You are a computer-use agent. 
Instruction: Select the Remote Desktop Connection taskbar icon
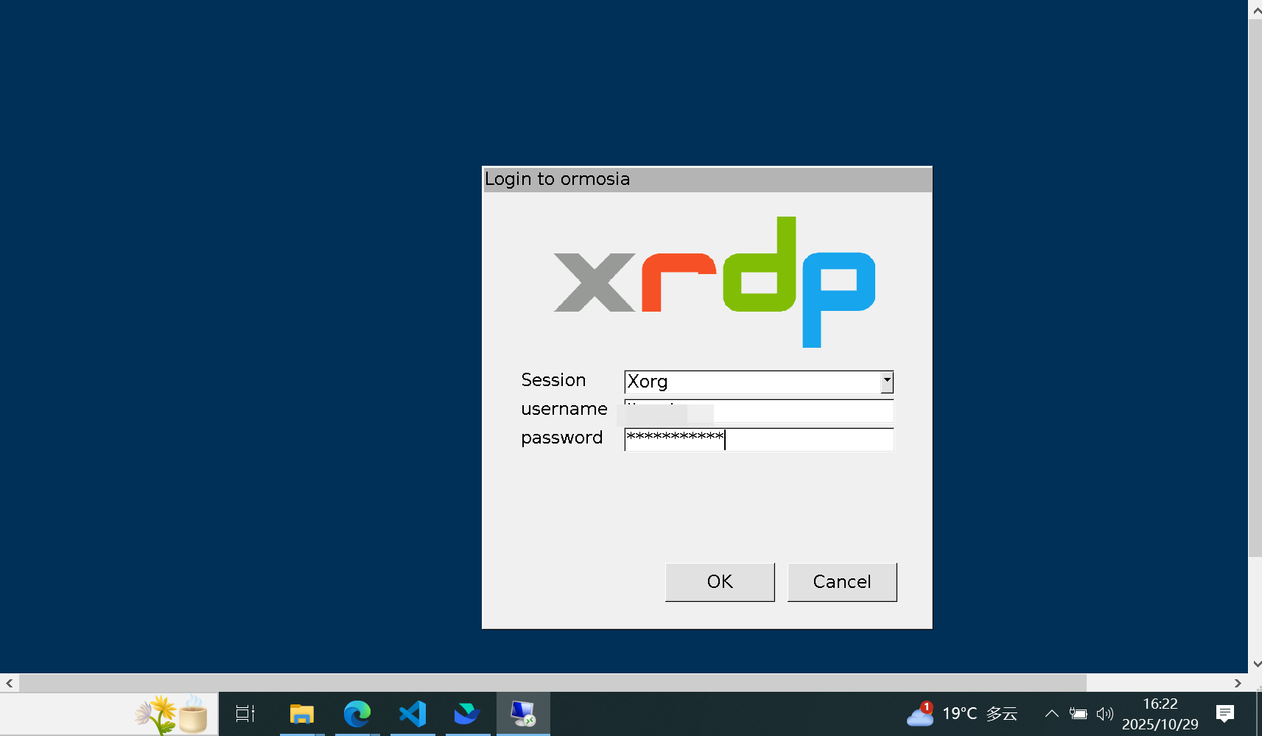point(523,713)
